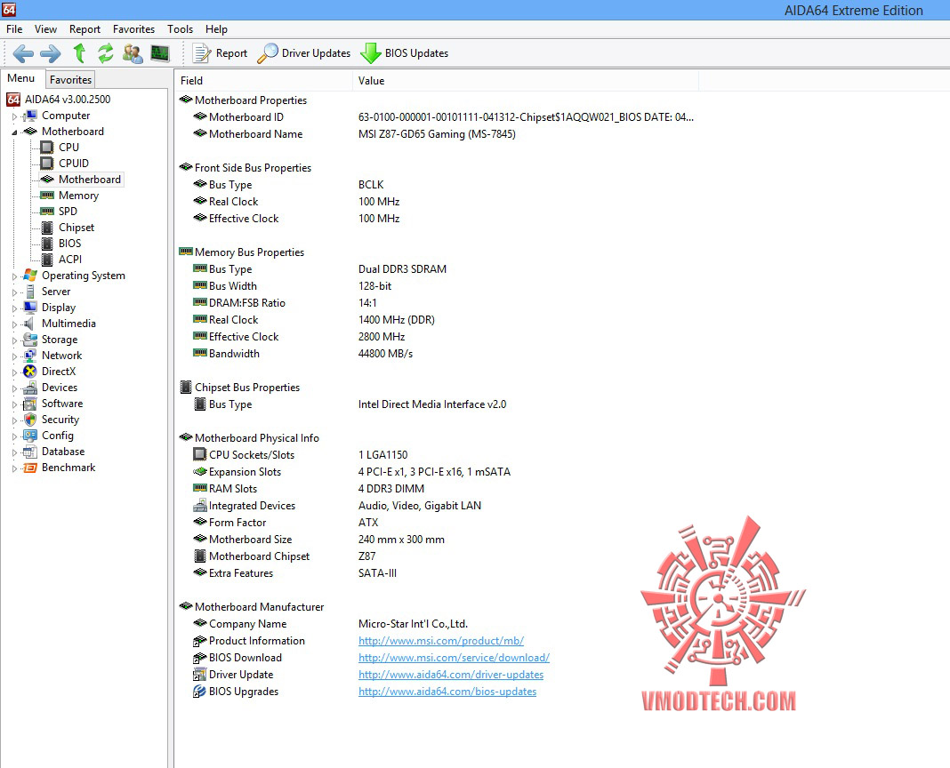Expand the Multimedia tree node
950x768 pixels.
pyautogui.click(x=14, y=324)
